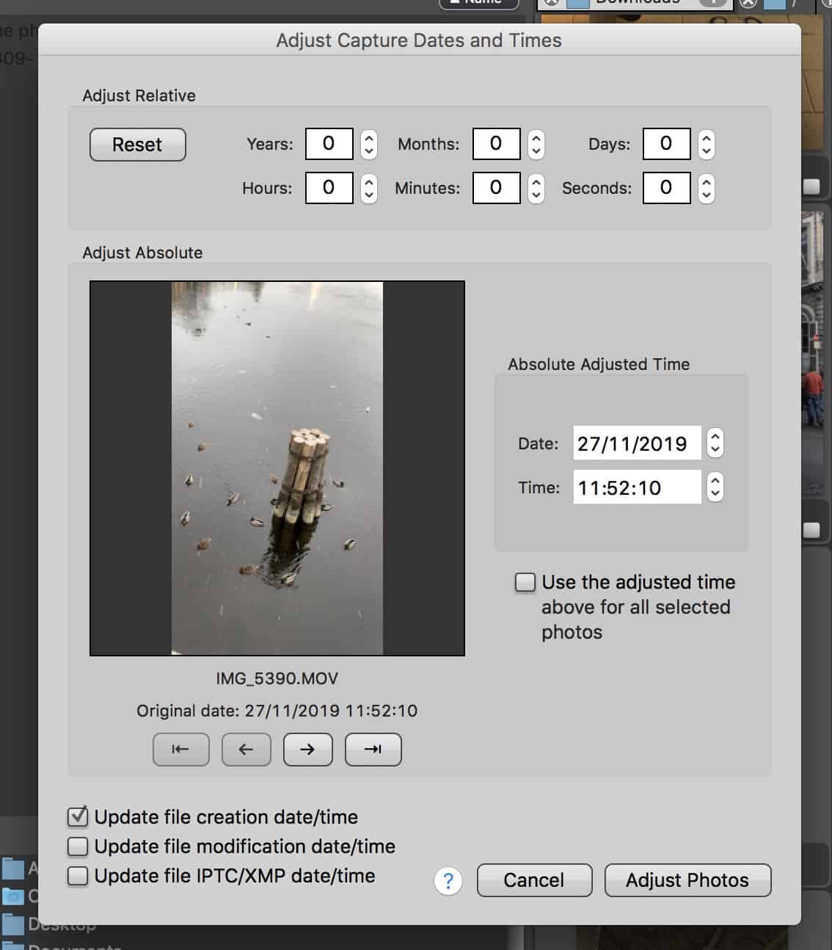Click the close icon beside Downloads
Image resolution: width=832 pixels, height=950 pixels.
750,2
